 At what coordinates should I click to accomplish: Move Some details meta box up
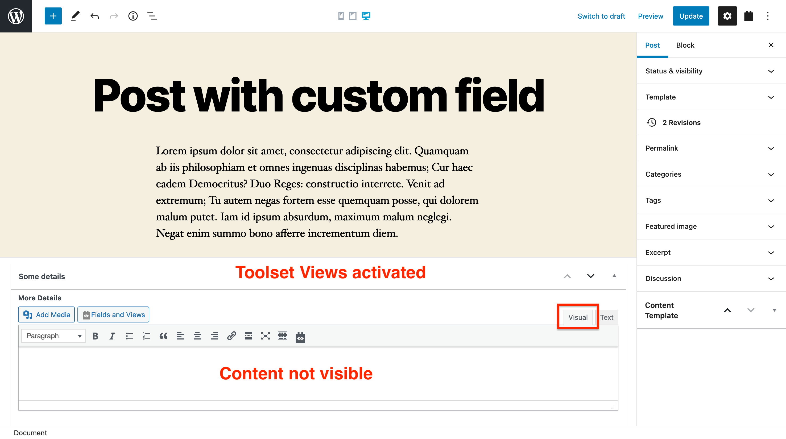pyautogui.click(x=567, y=276)
